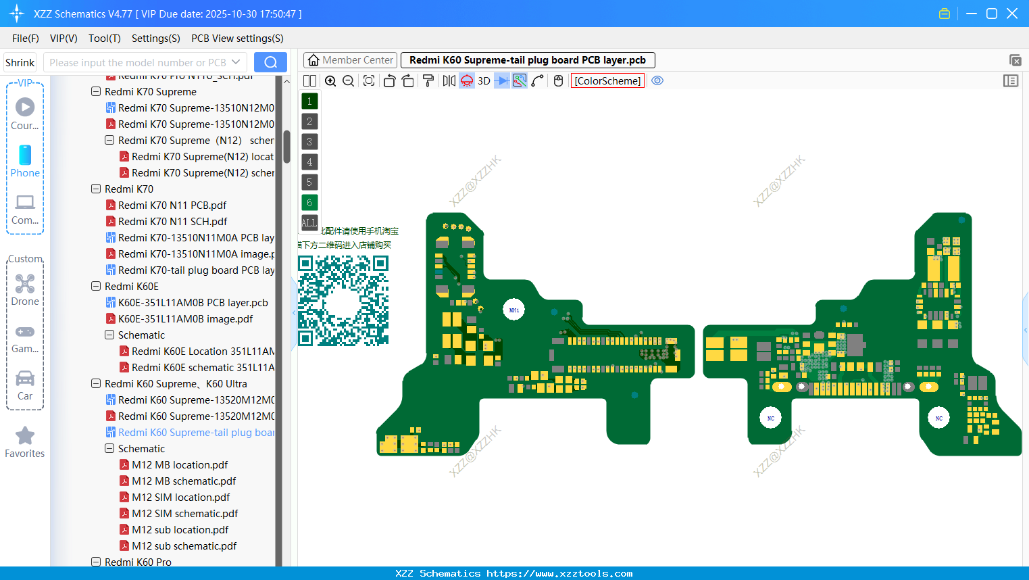Toggle PCB layer 6
Viewport: 1029px width, 580px height.
309,203
